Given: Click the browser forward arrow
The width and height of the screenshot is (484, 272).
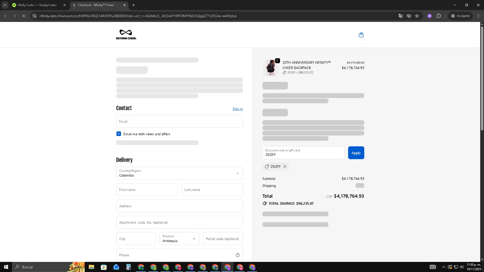Looking at the screenshot, I should [15, 16].
